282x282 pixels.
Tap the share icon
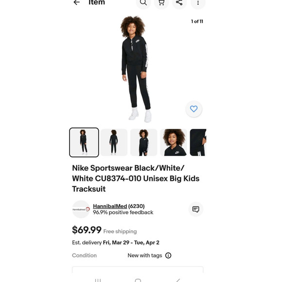179,2
